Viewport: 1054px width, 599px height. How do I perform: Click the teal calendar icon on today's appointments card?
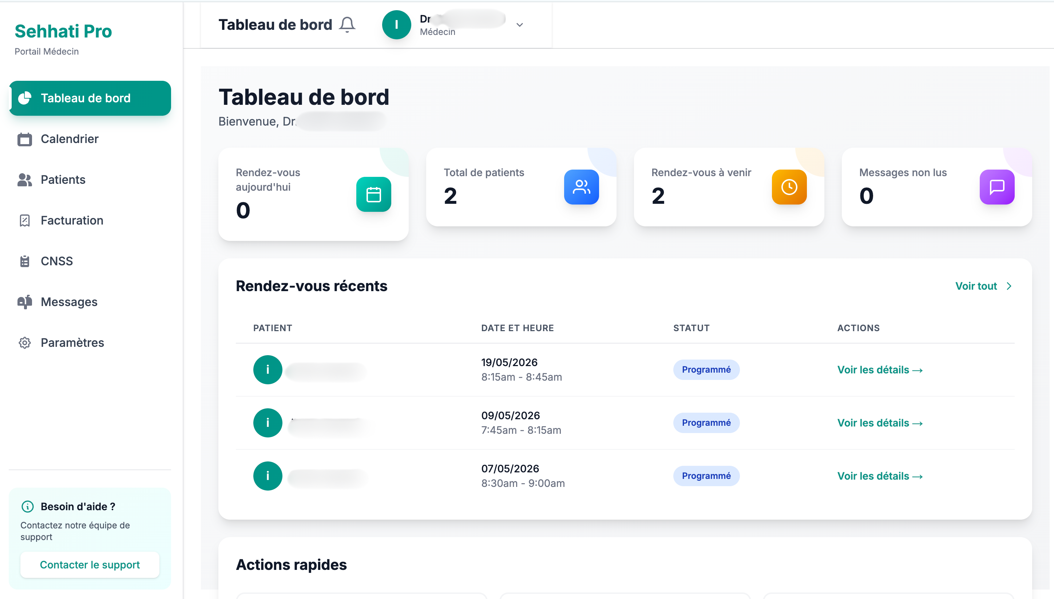[373, 195]
